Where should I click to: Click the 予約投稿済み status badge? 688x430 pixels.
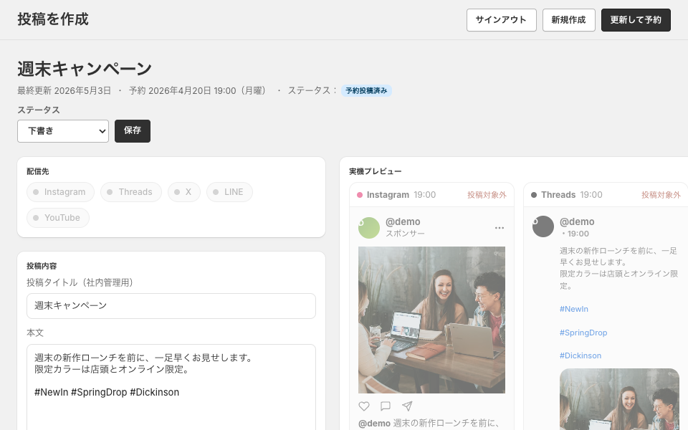(366, 91)
